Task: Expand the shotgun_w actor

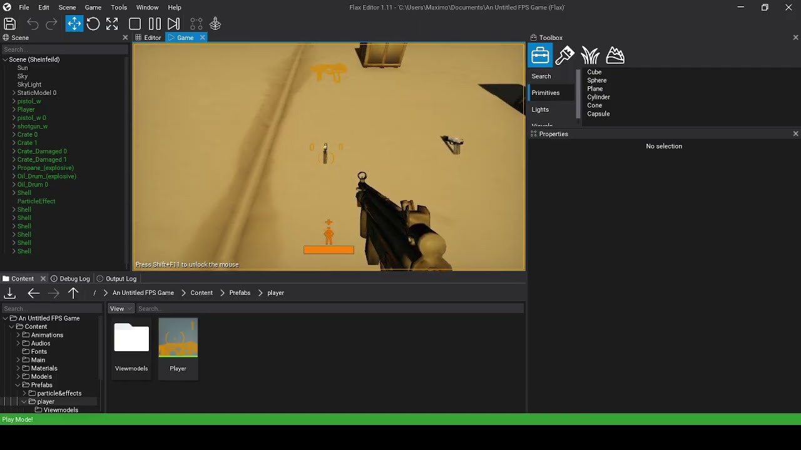Action: 14,126
